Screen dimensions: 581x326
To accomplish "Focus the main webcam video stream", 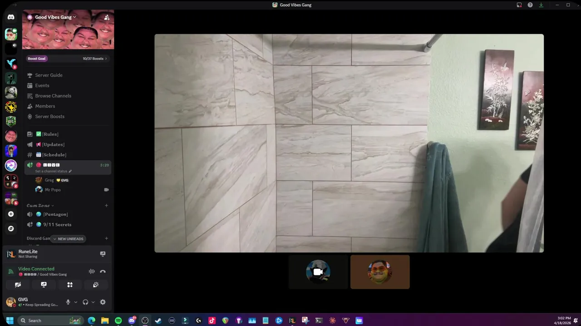I will tap(349, 143).
